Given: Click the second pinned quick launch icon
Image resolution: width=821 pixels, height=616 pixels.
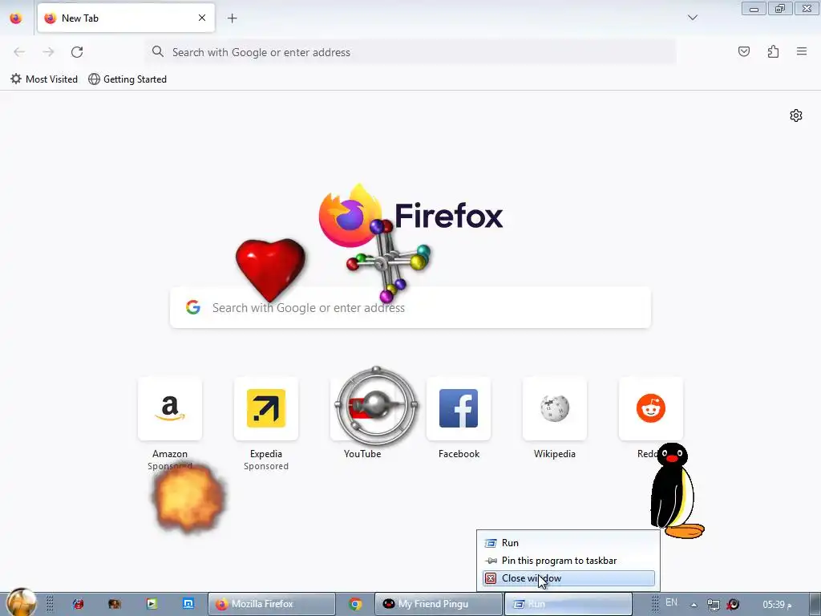Looking at the screenshot, I should [x=114, y=604].
